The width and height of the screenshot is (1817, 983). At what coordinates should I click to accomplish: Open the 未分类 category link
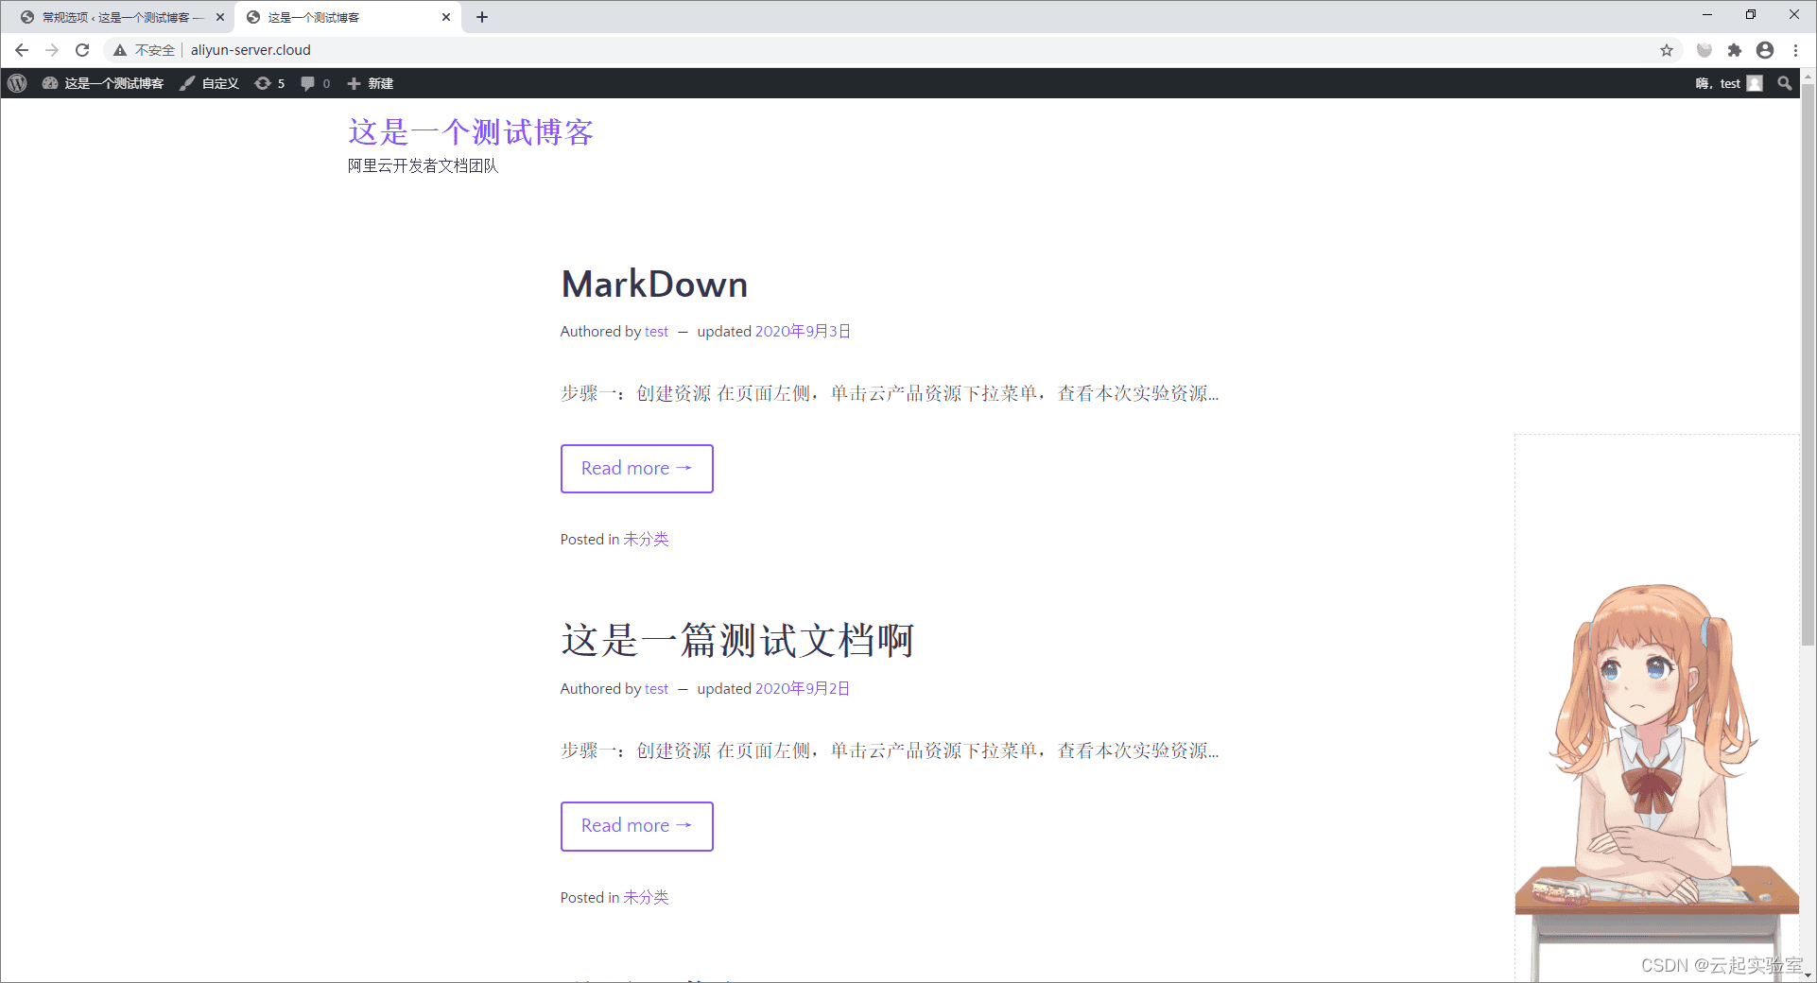645,539
